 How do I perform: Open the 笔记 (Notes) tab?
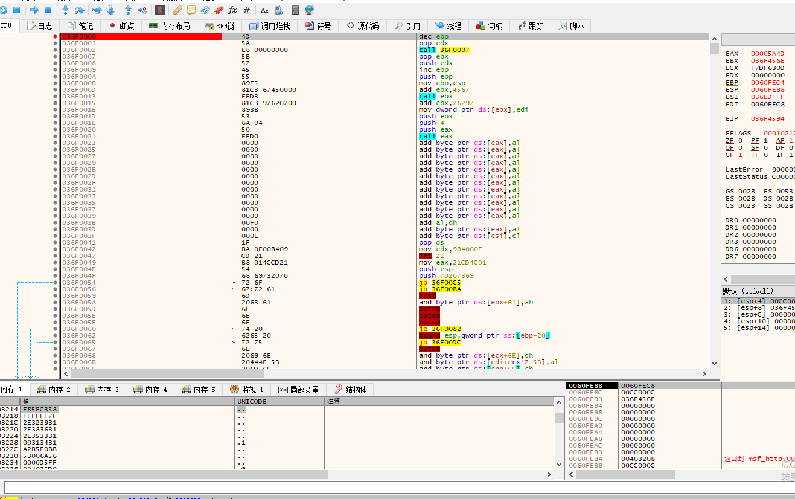[80, 26]
